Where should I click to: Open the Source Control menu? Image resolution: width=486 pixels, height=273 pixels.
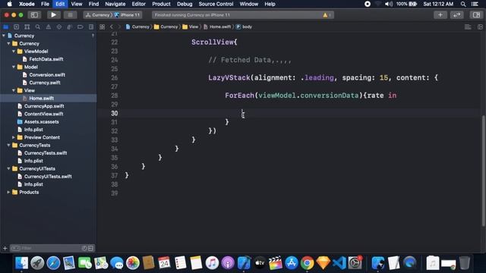[216, 4]
